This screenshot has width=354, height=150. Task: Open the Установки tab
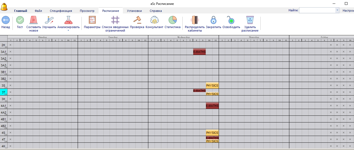(x=134, y=11)
